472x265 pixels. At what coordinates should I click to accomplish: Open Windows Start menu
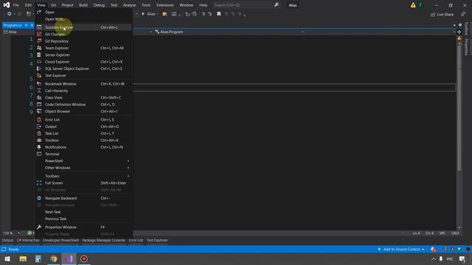point(7,259)
